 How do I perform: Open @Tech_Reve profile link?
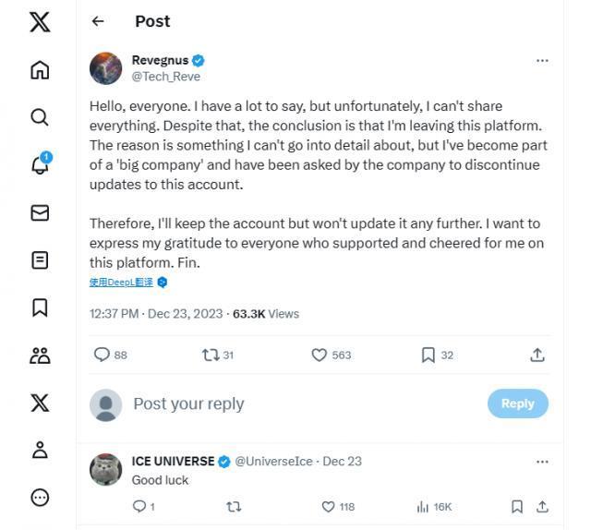point(166,77)
